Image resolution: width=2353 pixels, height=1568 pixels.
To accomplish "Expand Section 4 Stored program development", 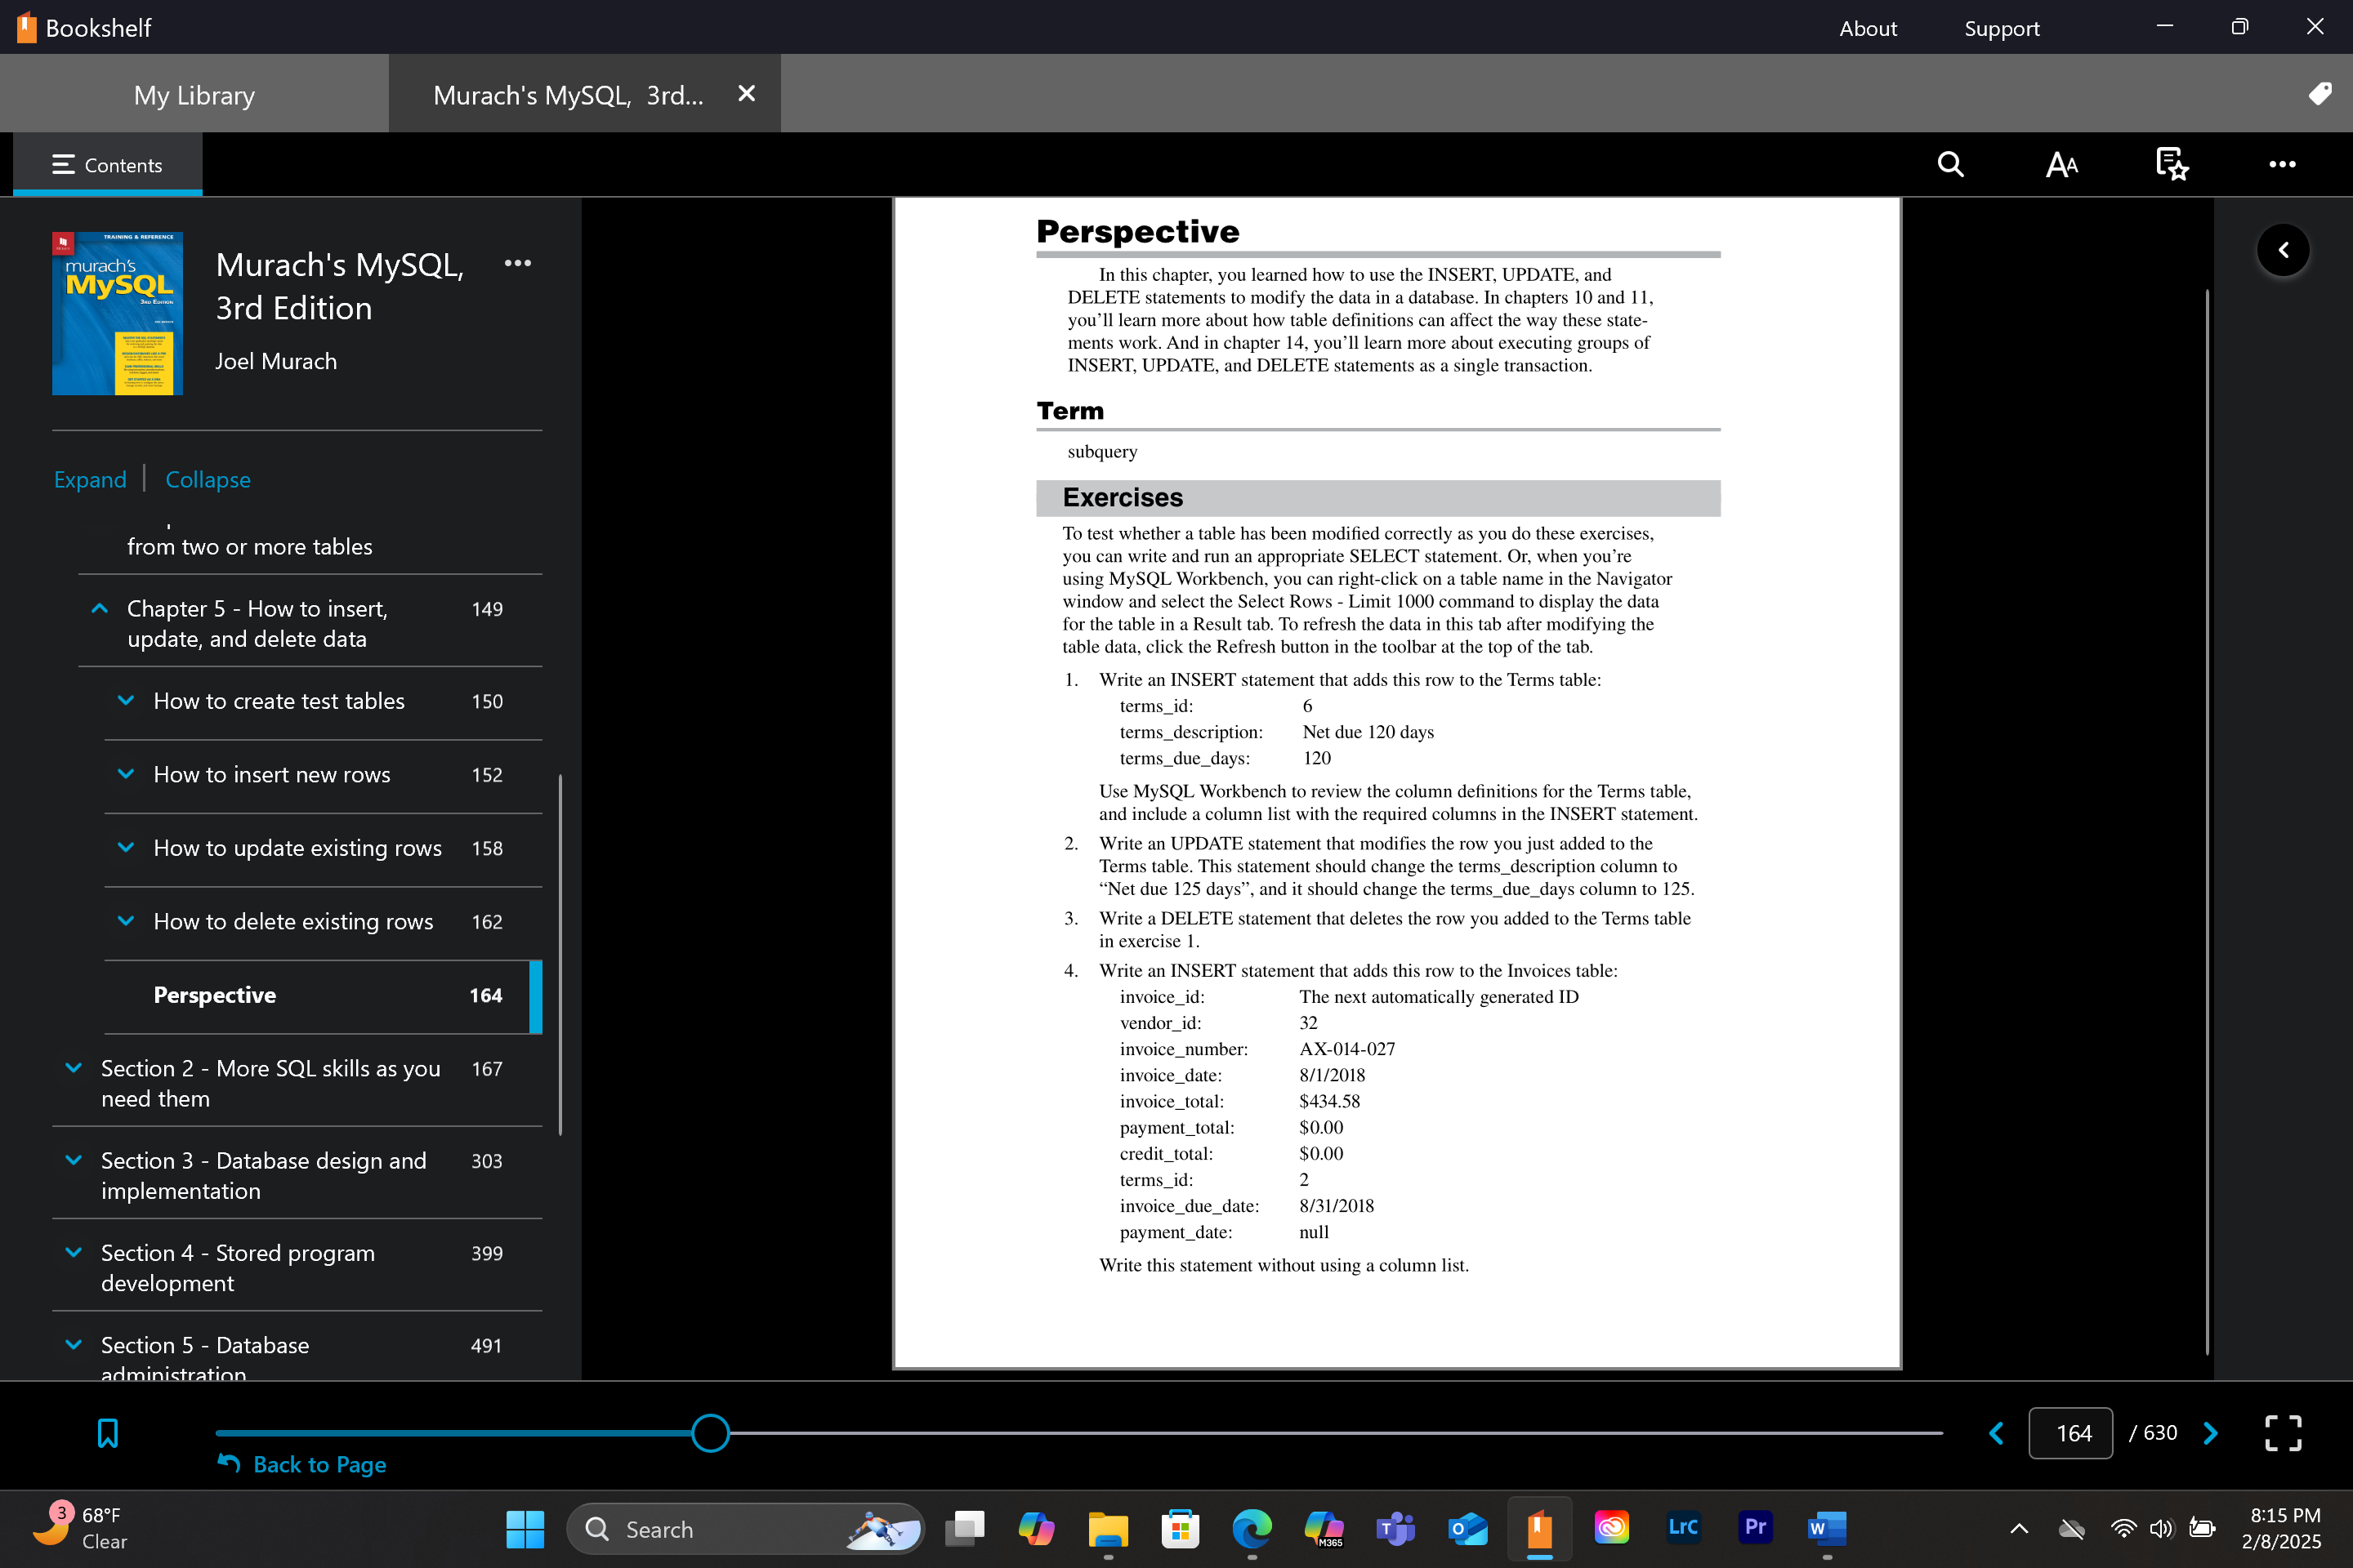I will [x=73, y=1252].
